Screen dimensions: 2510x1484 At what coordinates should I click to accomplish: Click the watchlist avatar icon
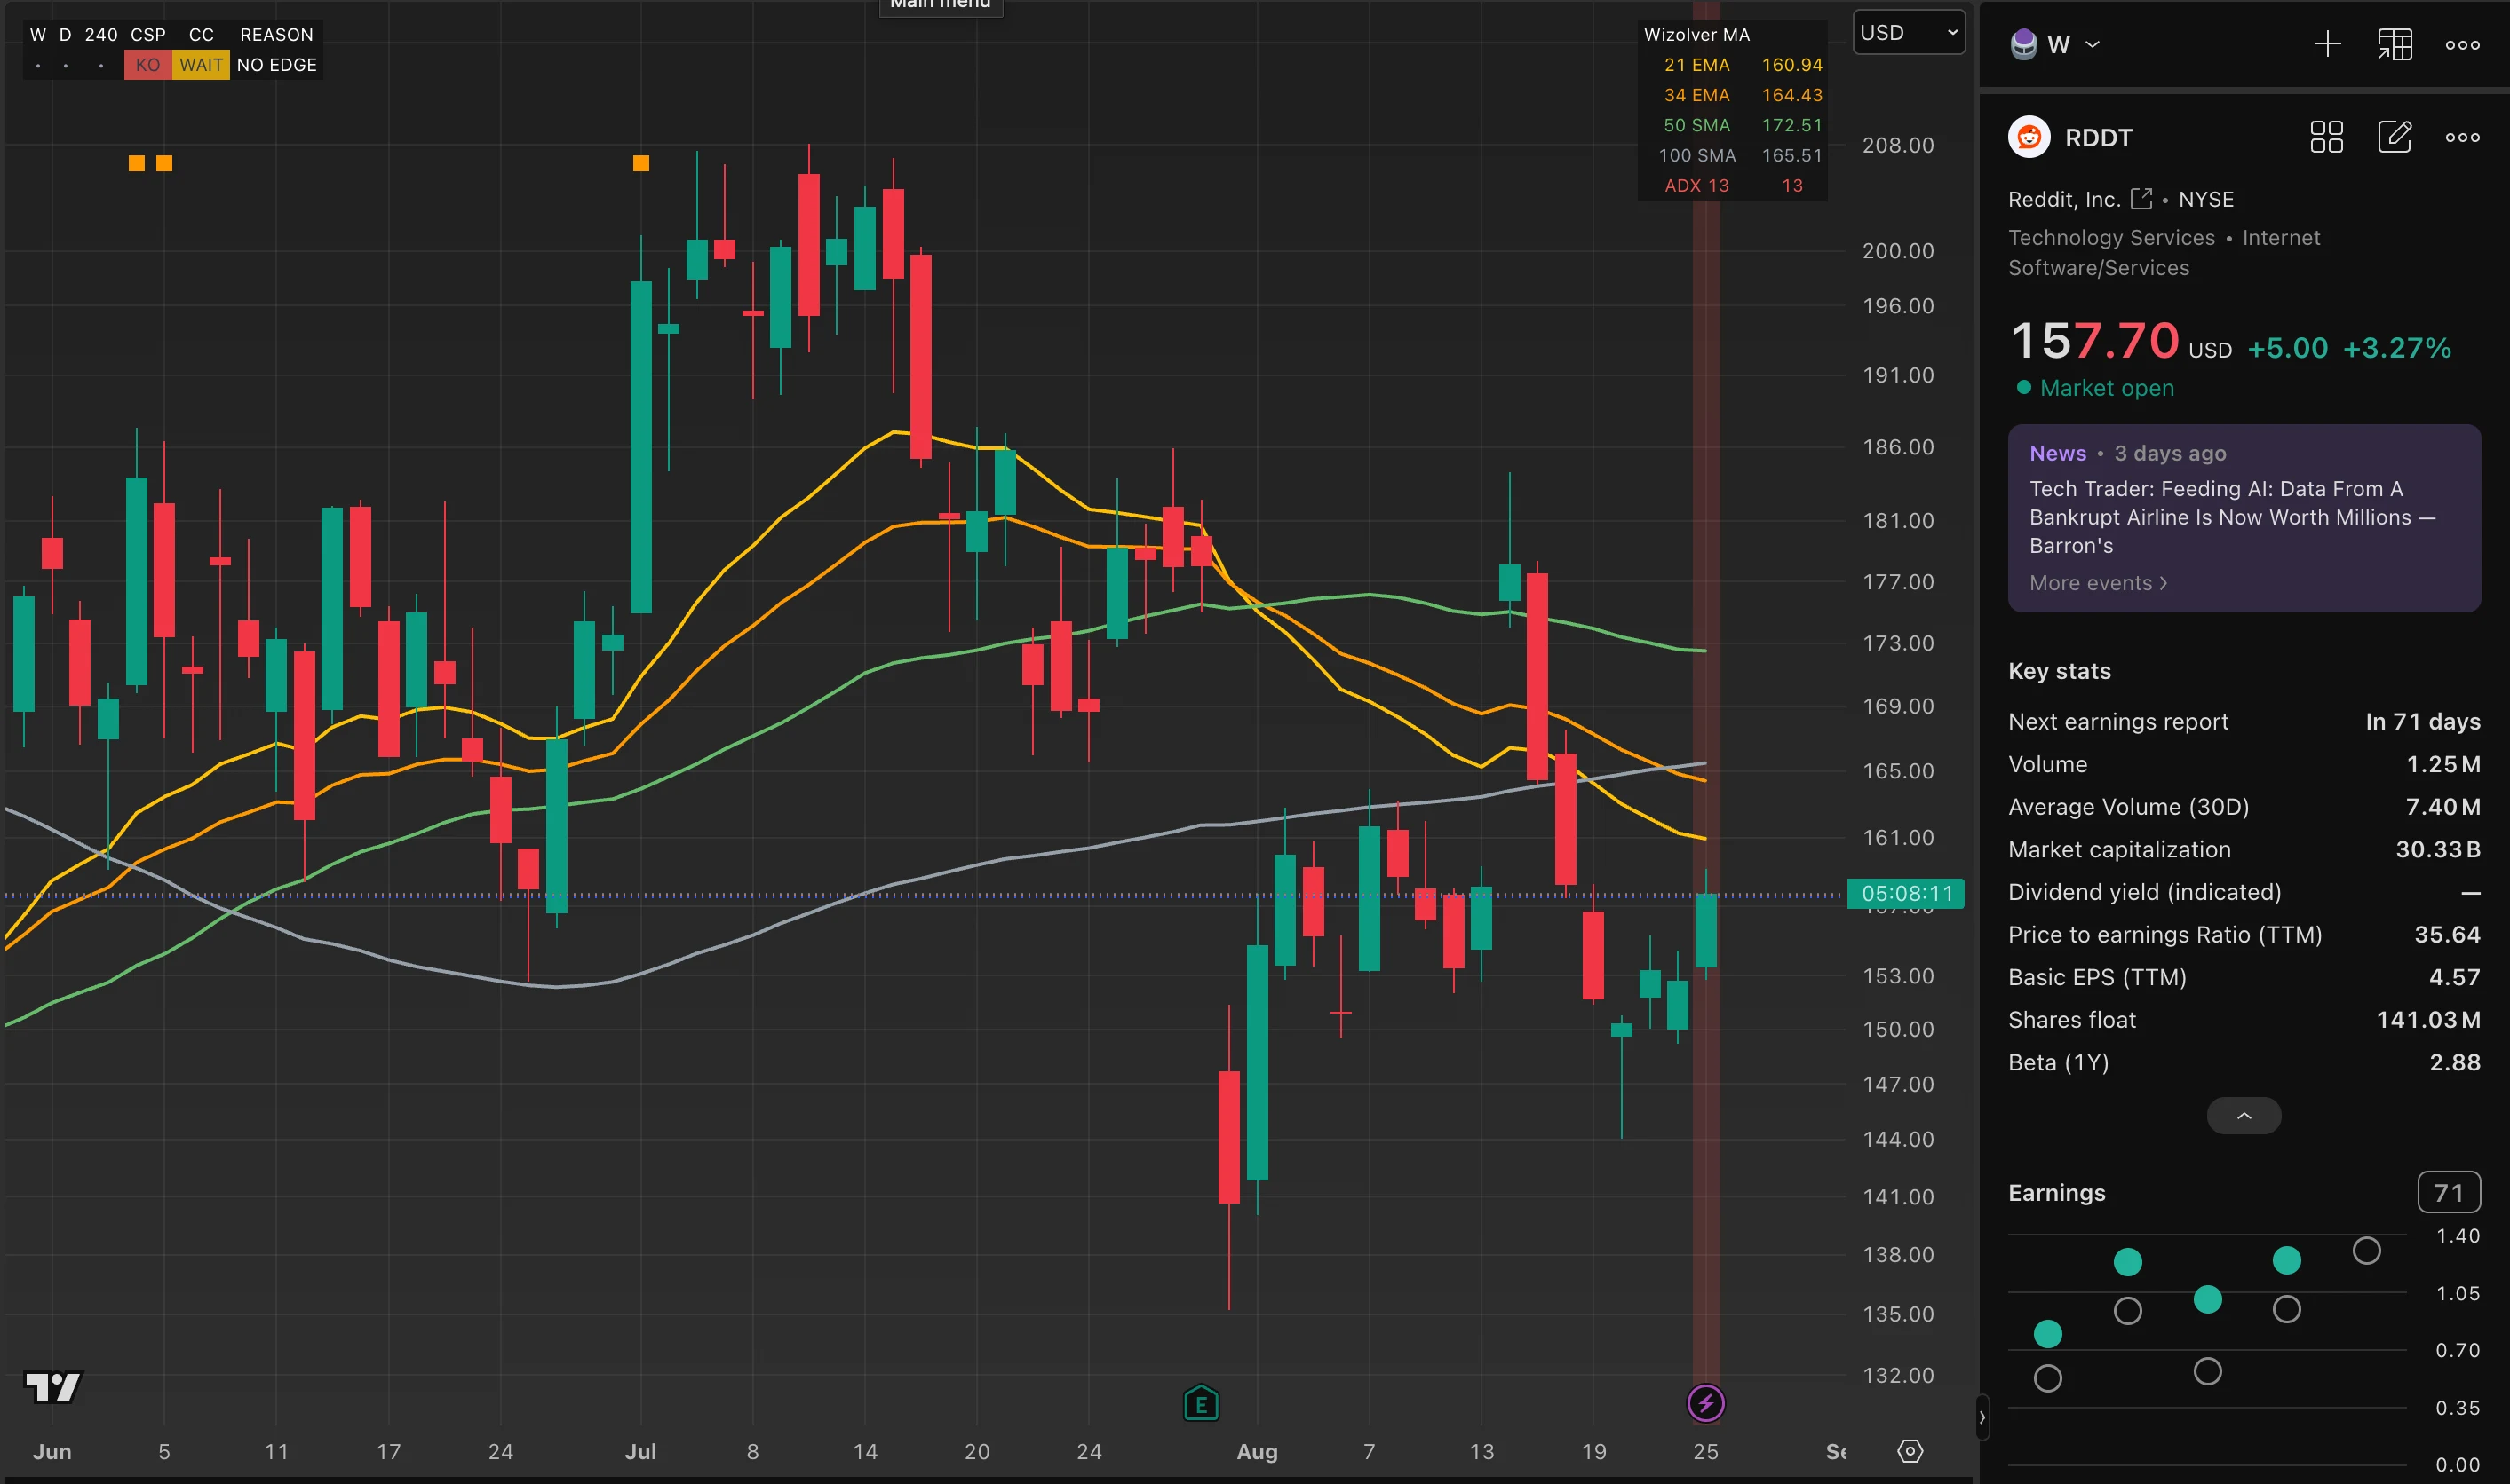pos(2024,45)
